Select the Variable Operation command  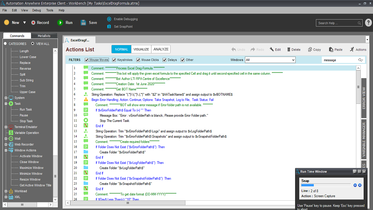tap(27, 133)
